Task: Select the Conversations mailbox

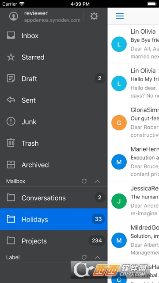Action: point(53,198)
